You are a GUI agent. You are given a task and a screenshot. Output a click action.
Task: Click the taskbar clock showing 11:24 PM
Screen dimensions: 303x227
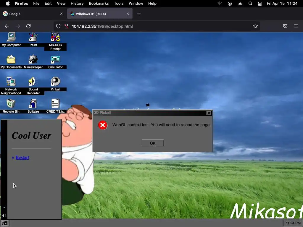pos(293,223)
